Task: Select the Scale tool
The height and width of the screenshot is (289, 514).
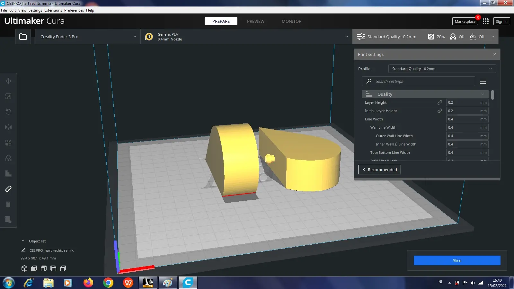Action: (x=8, y=96)
